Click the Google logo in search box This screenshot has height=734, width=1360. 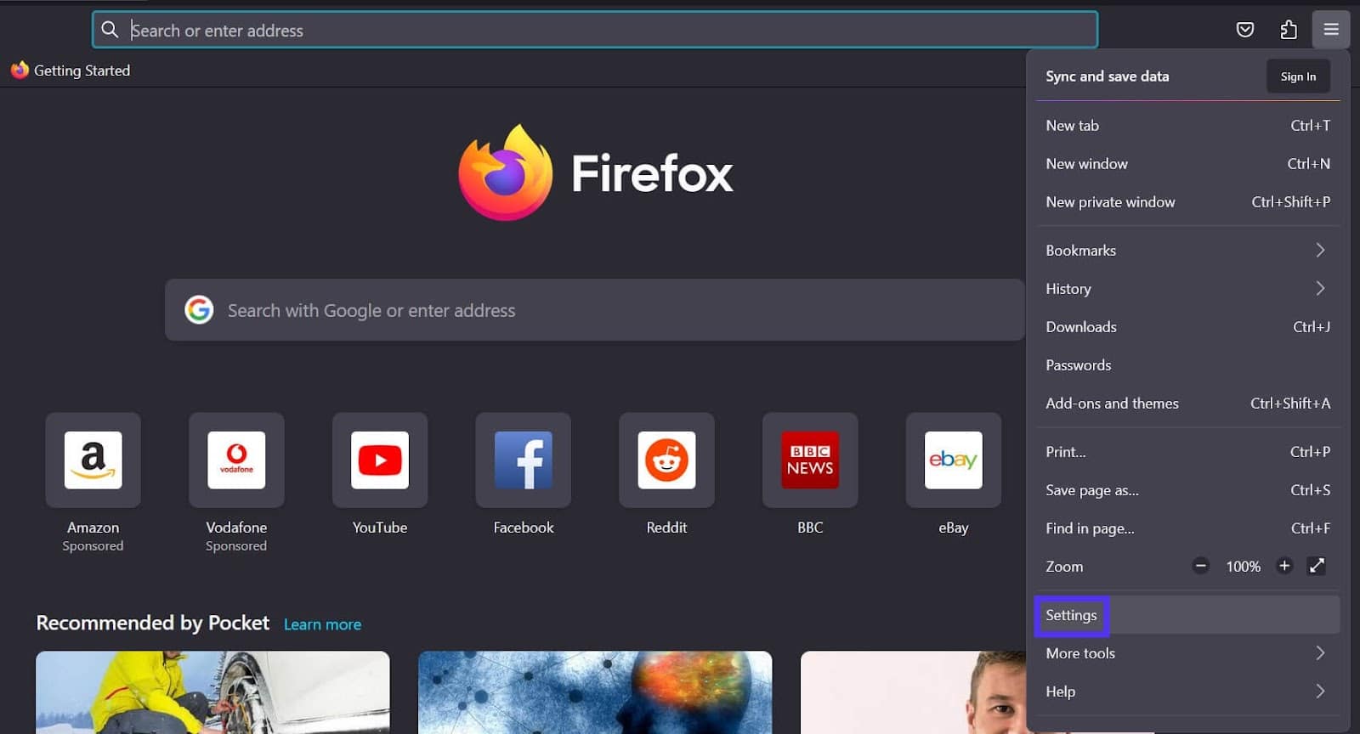click(199, 310)
